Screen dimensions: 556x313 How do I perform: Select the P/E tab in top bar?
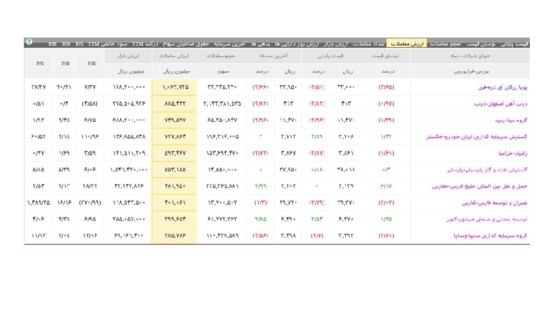[x=52, y=43]
